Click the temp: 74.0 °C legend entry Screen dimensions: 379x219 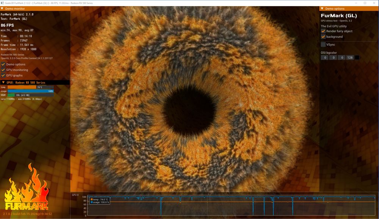tap(100, 199)
